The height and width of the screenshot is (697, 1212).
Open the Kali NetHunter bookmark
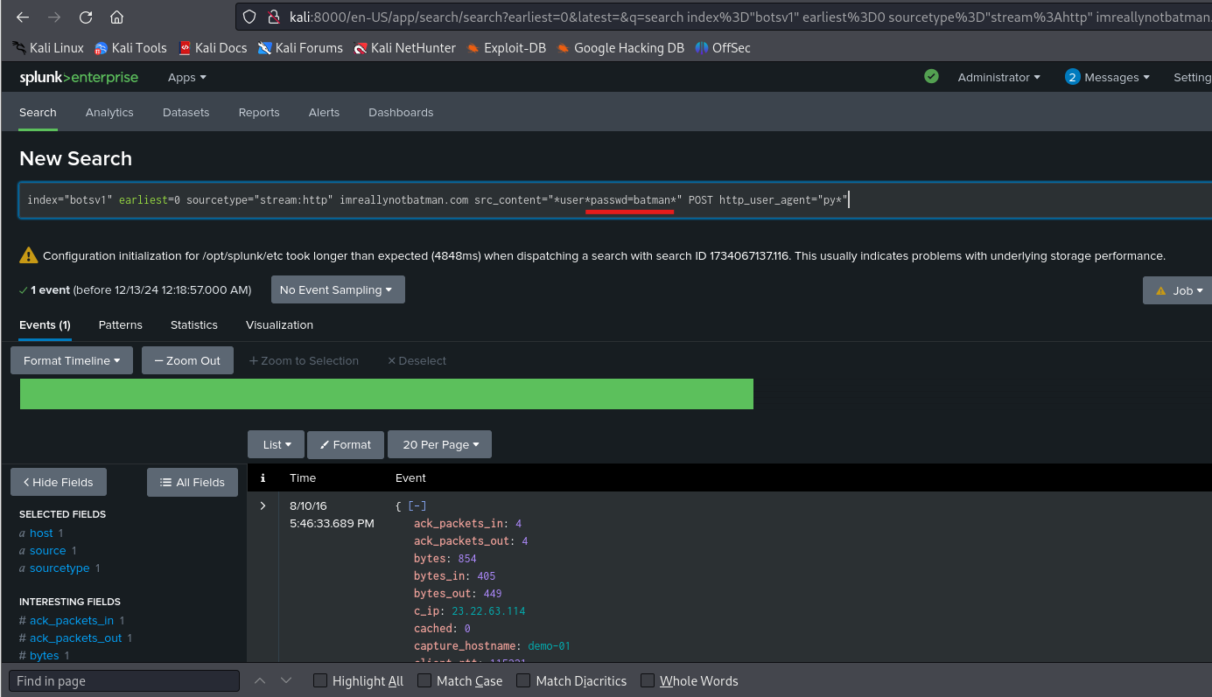tap(404, 48)
